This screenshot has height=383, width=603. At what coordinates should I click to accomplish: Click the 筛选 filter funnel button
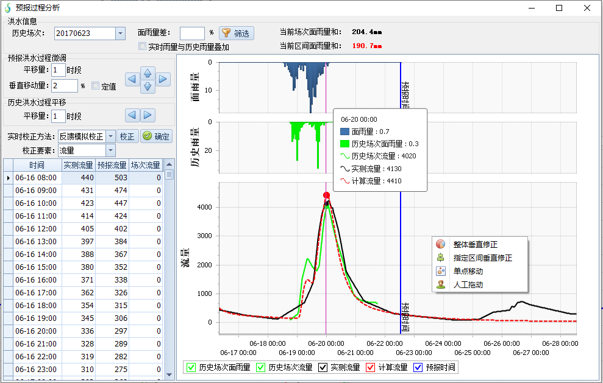pyautogui.click(x=236, y=33)
